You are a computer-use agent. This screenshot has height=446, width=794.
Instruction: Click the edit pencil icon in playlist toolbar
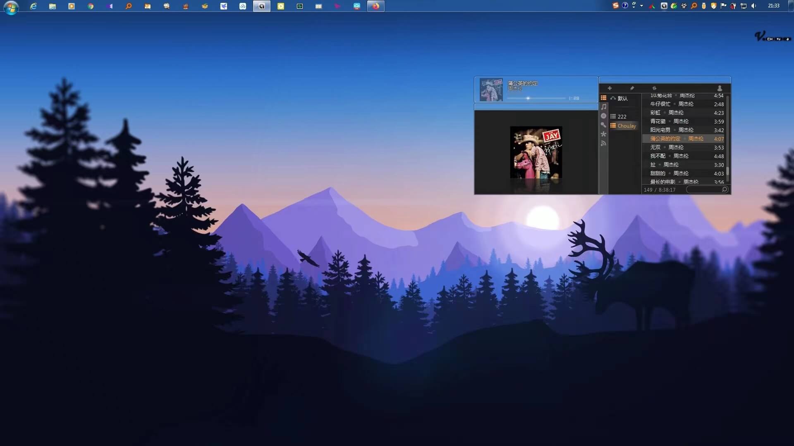[x=632, y=88]
